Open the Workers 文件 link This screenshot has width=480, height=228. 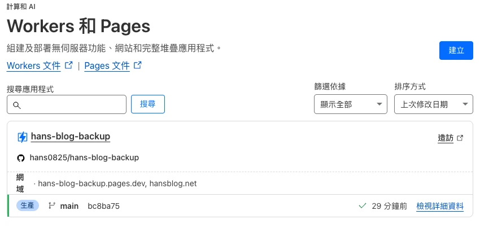tap(34, 66)
